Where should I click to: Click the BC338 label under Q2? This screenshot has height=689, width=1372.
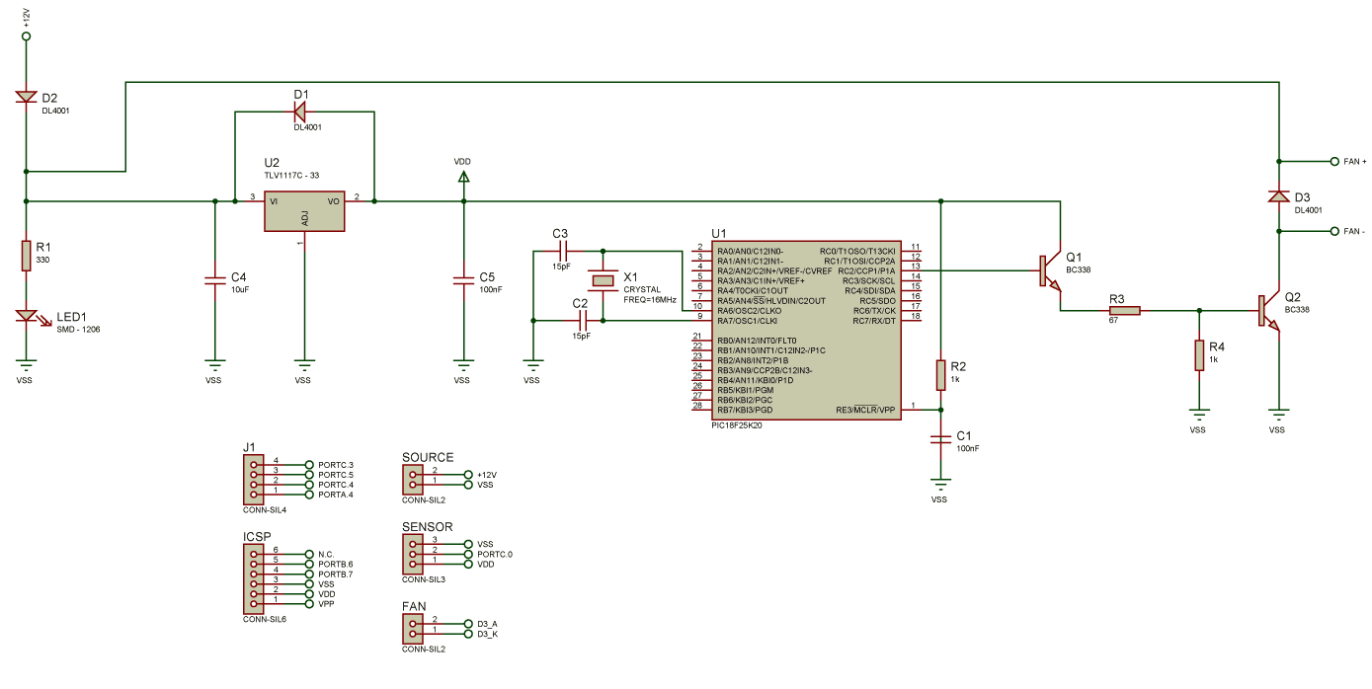1297,309
